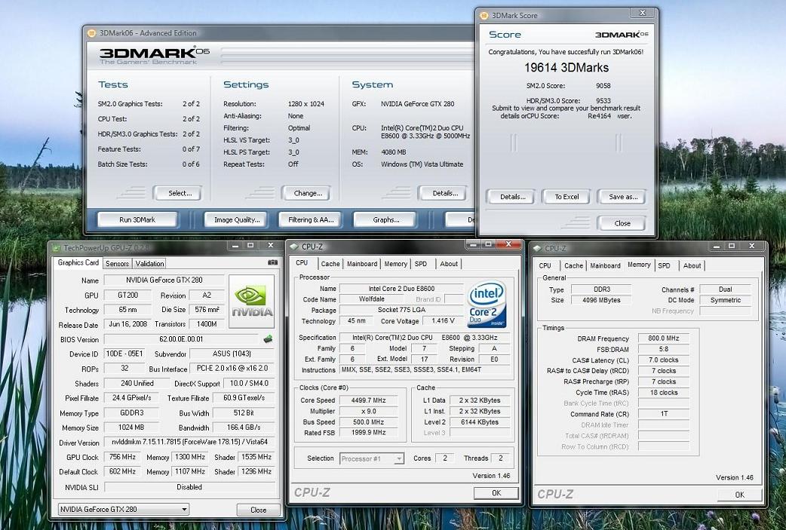Click the BIOS save chip icon in GPU-Z
Image resolution: width=786 pixels, height=530 pixels.
[x=269, y=339]
